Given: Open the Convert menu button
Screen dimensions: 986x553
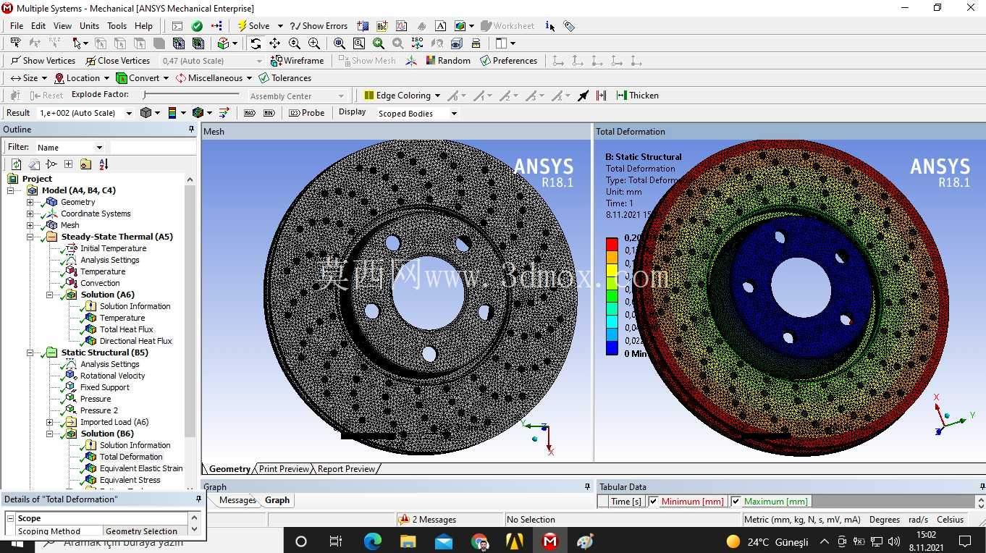Looking at the screenshot, I should tap(143, 78).
